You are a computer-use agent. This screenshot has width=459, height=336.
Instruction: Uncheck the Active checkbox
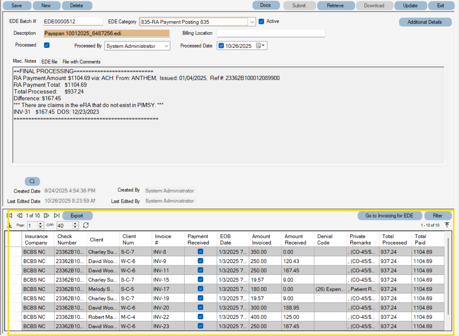click(261, 21)
